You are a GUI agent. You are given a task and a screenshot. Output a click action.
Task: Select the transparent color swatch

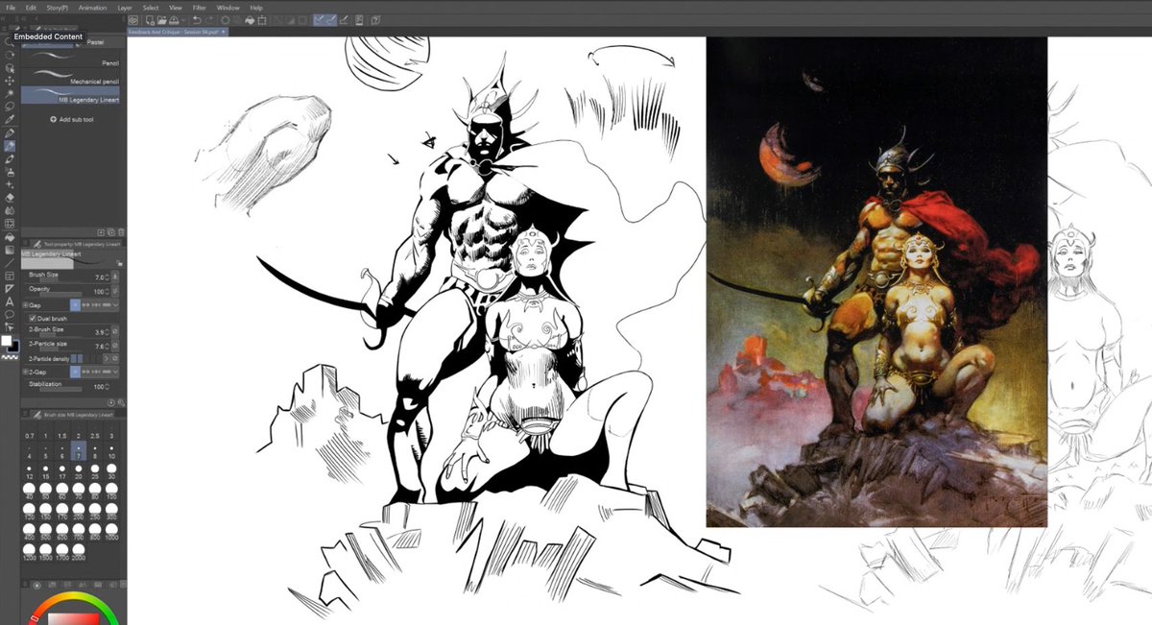click(x=10, y=357)
